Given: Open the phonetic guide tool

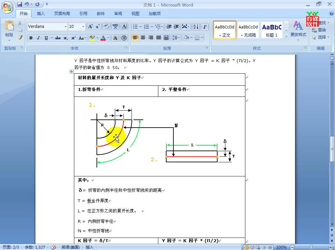Looking at the screenshot, I should click(x=115, y=27).
